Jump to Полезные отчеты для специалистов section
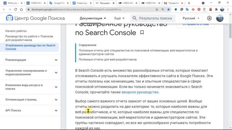Screen dimensions: 232x130 click(138, 52)
